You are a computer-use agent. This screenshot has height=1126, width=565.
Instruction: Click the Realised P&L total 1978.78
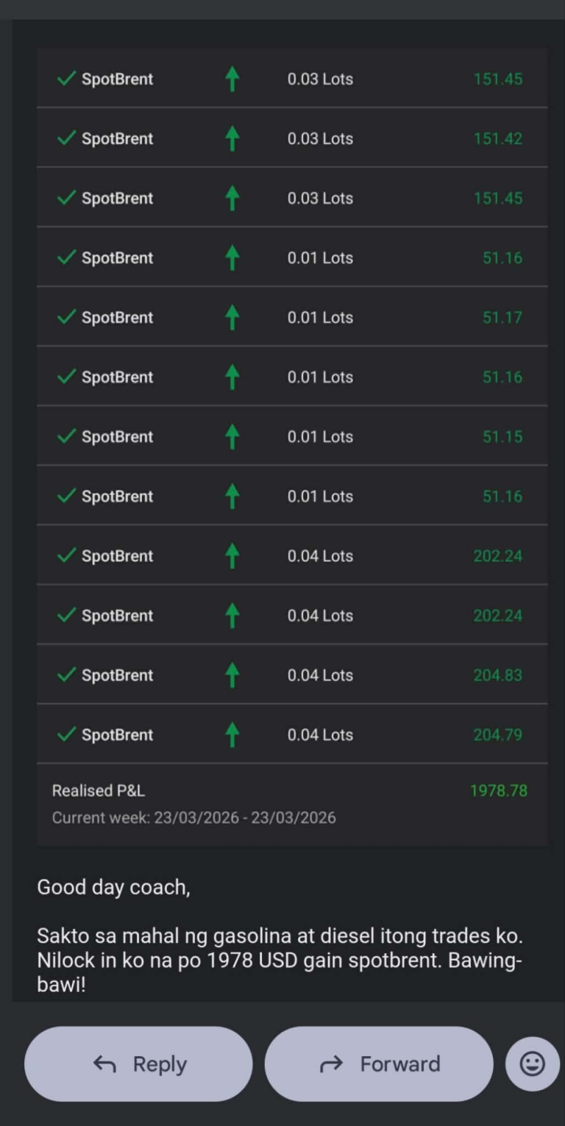tap(498, 791)
